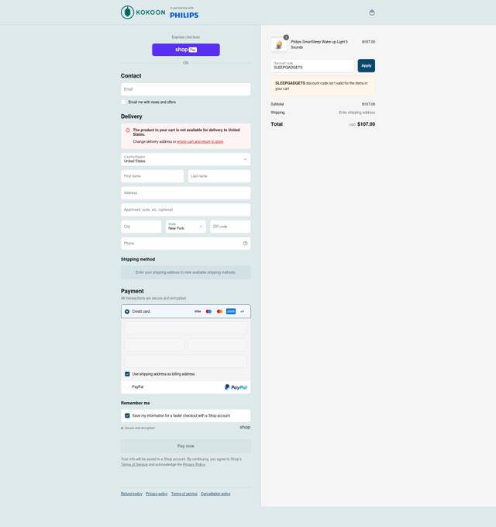Toggle Use shipping address as billing address
Image resolution: width=496 pixels, height=527 pixels.
coord(127,374)
